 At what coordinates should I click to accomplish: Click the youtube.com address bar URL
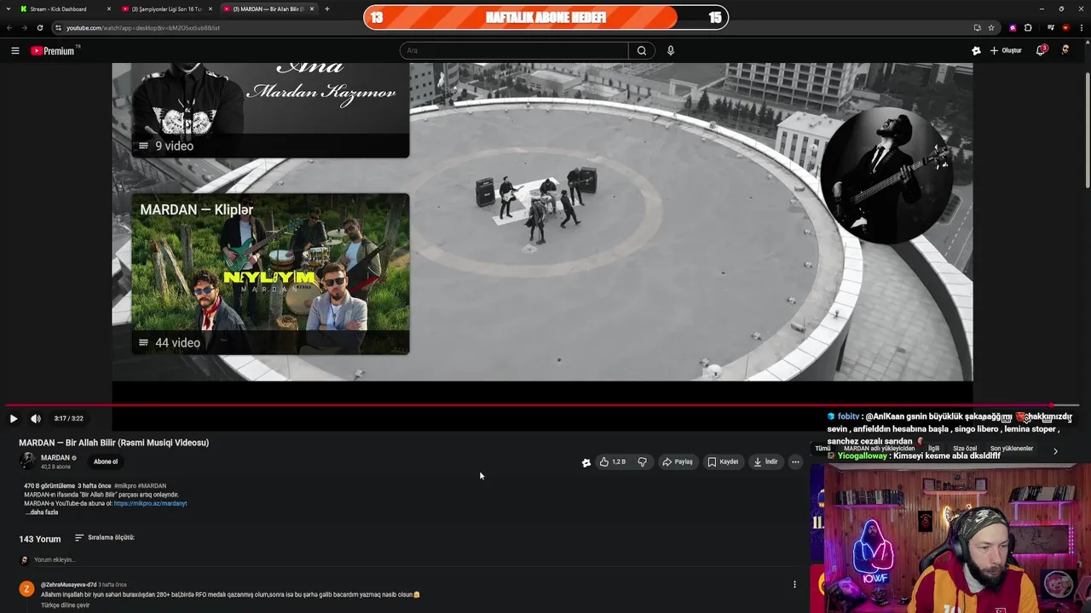tap(143, 28)
